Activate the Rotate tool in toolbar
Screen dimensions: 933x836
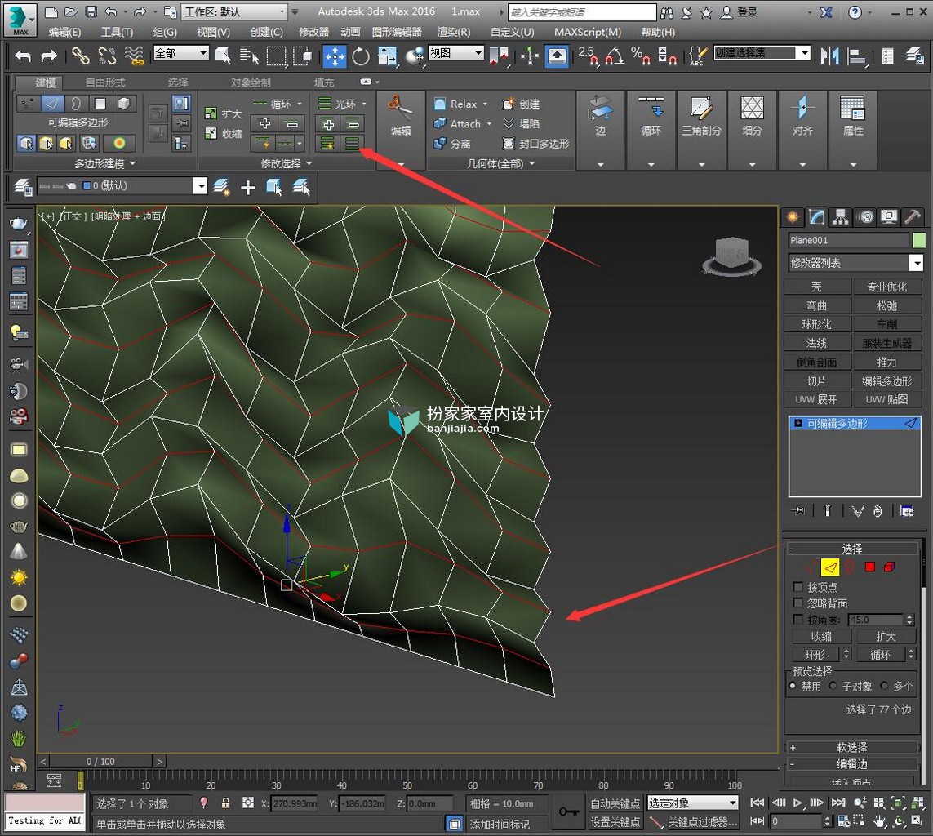pos(361,56)
